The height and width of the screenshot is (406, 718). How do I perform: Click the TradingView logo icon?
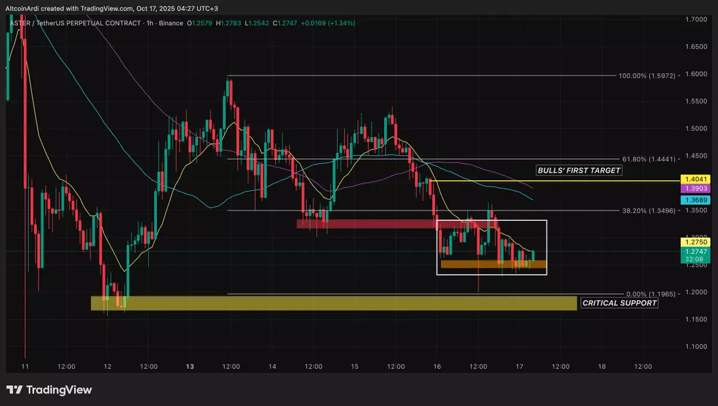(x=15, y=390)
